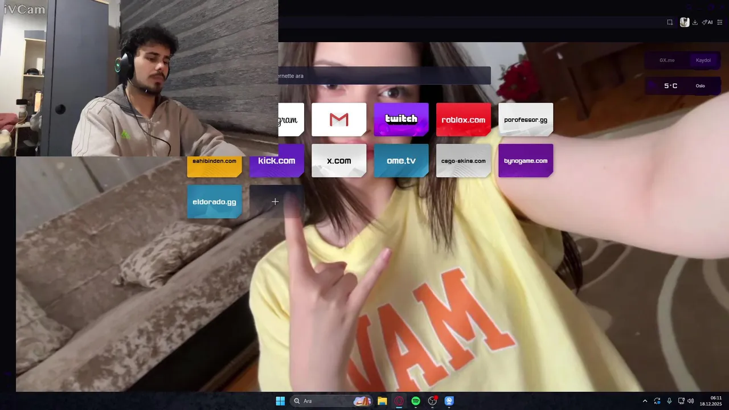Open the kick.com speed dial tile
This screenshot has height=410, width=729.
tap(277, 161)
